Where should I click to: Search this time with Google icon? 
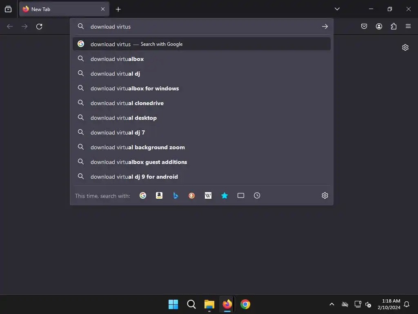143,196
